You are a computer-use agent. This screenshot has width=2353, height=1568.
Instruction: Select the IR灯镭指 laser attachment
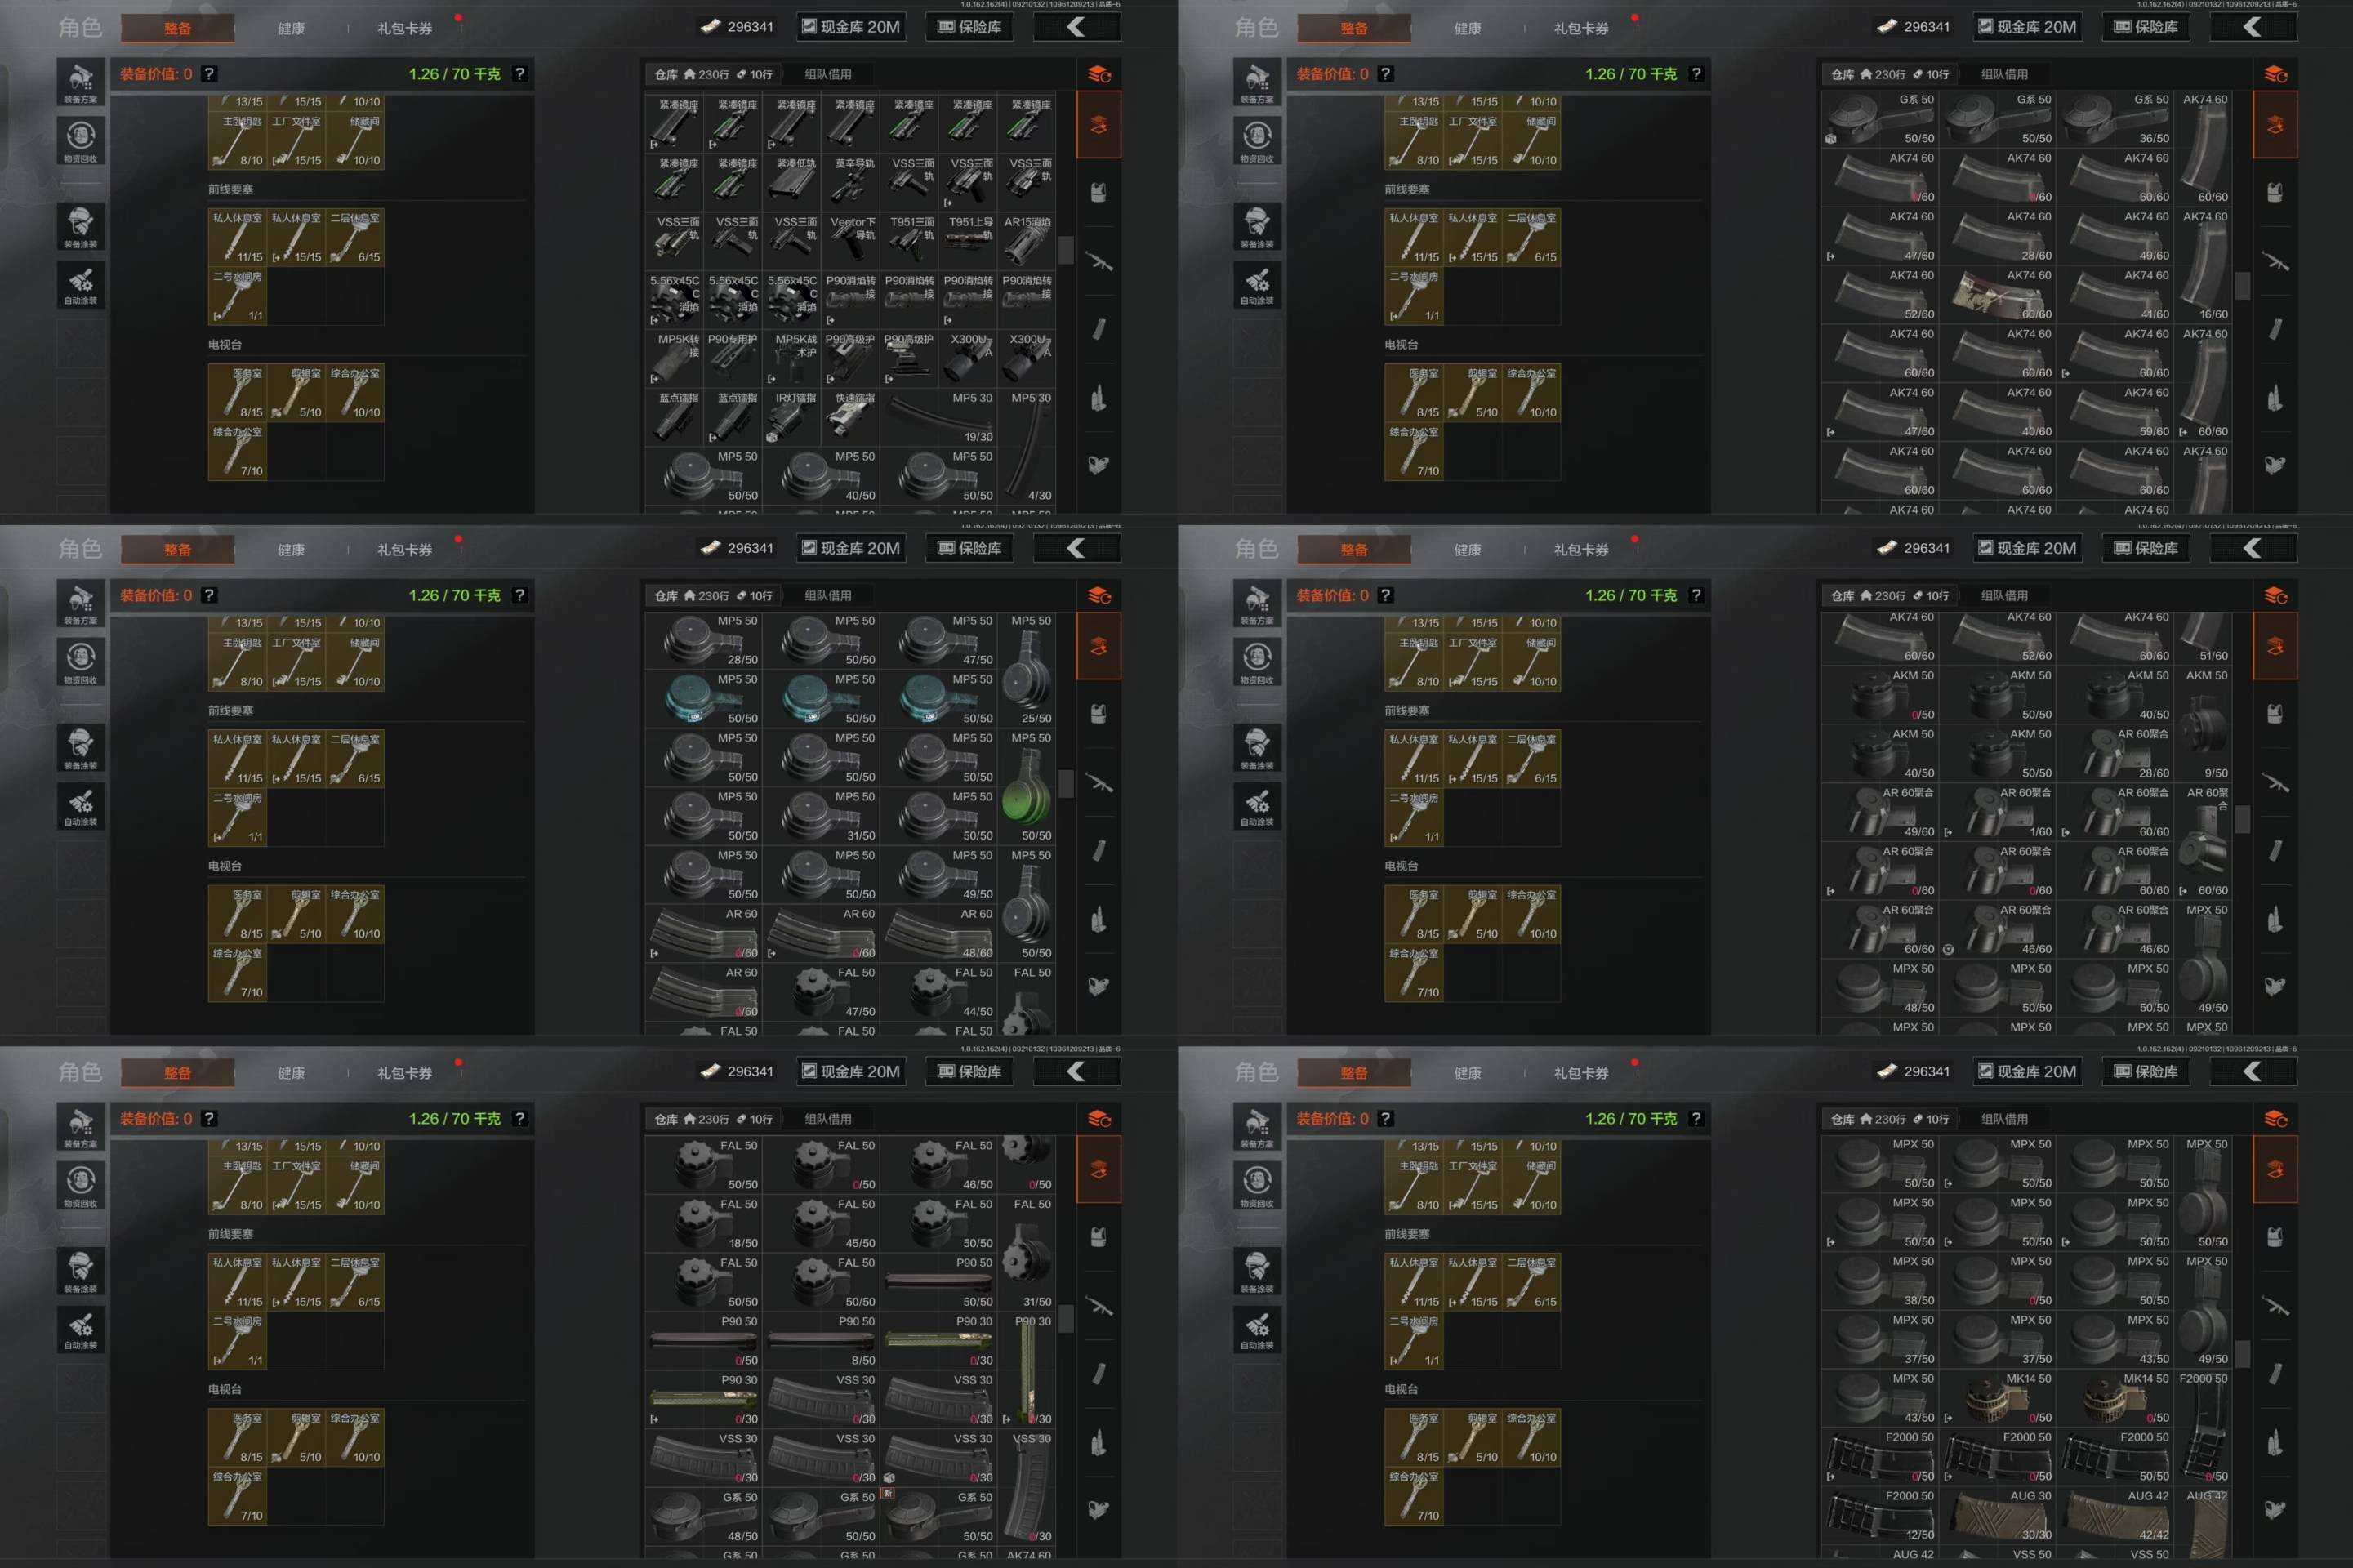click(793, 417)
